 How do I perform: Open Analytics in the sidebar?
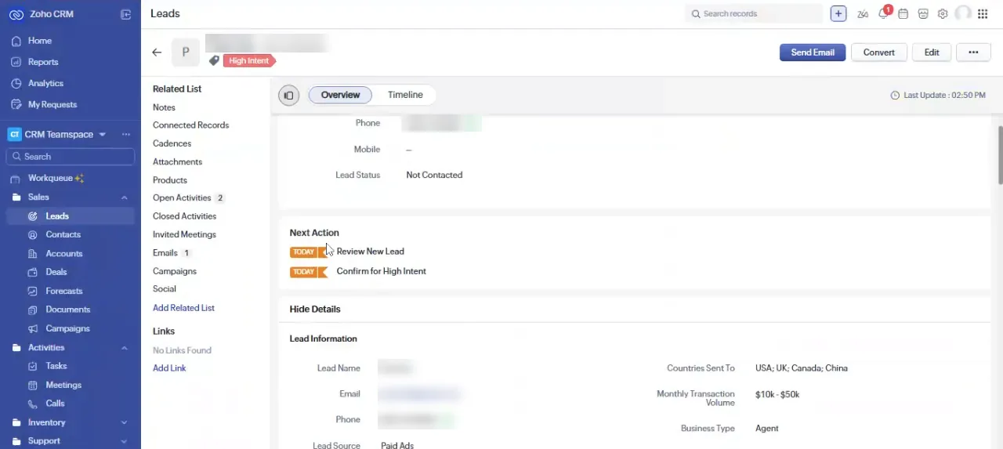pyautogui.click(x=45, y=83)
